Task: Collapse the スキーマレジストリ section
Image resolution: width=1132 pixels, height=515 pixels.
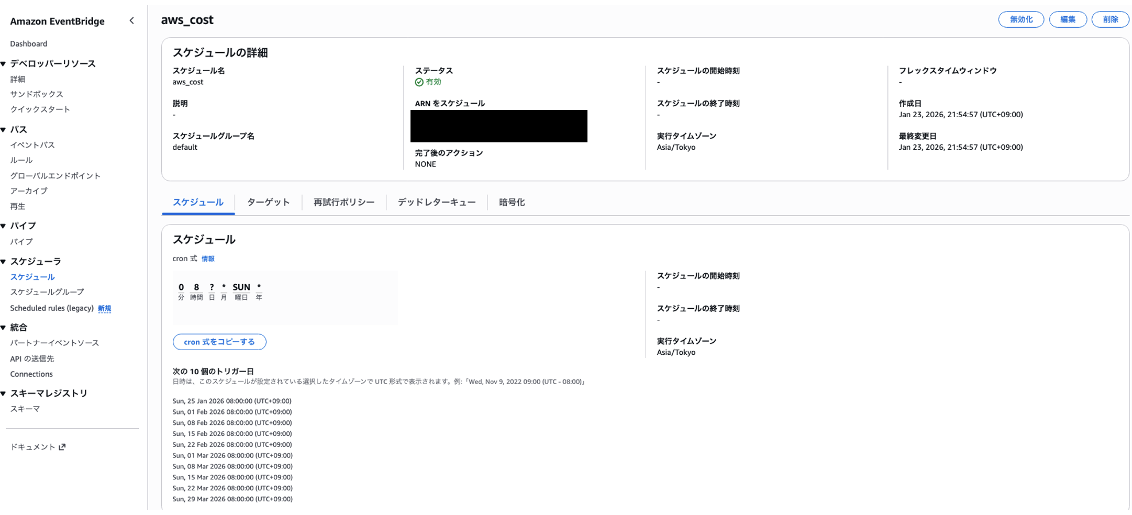Action: click(x=3, y=394)
